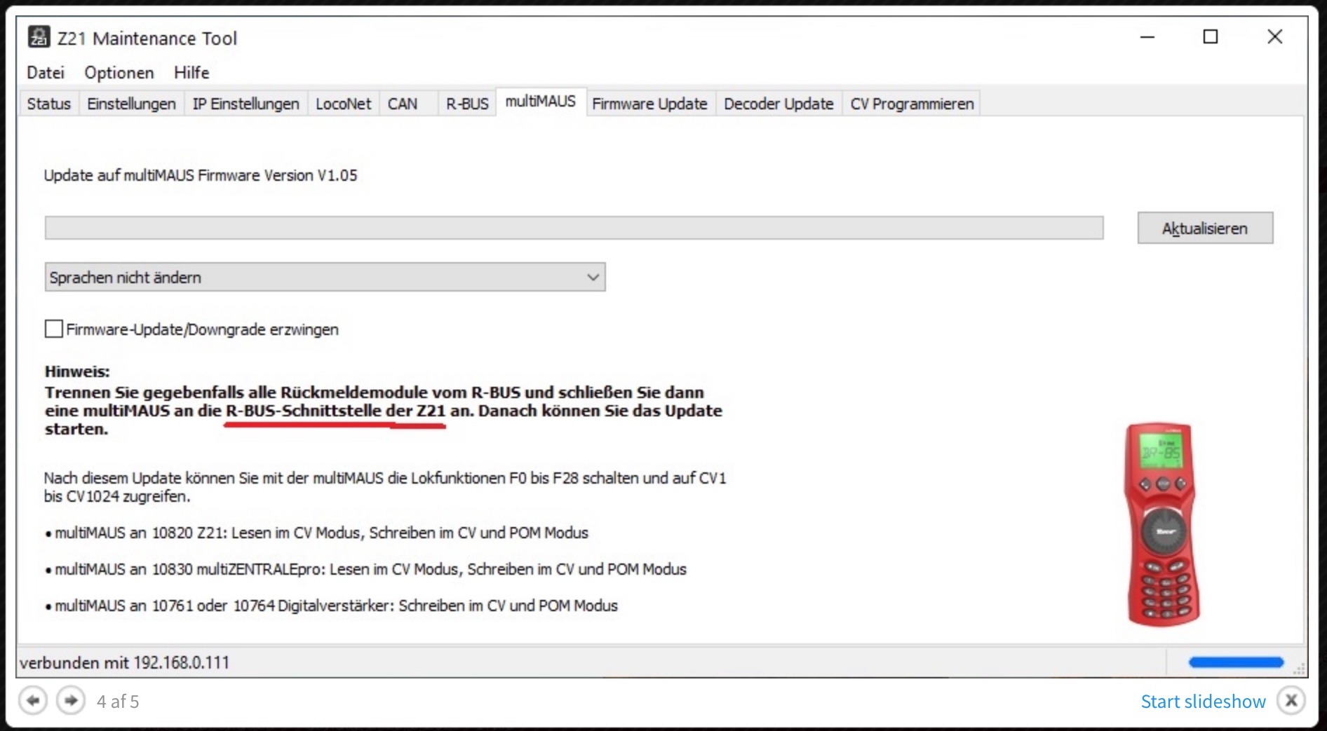Switch to CV Programmieren tab
1327x731 pixels.
coord(912,104)
